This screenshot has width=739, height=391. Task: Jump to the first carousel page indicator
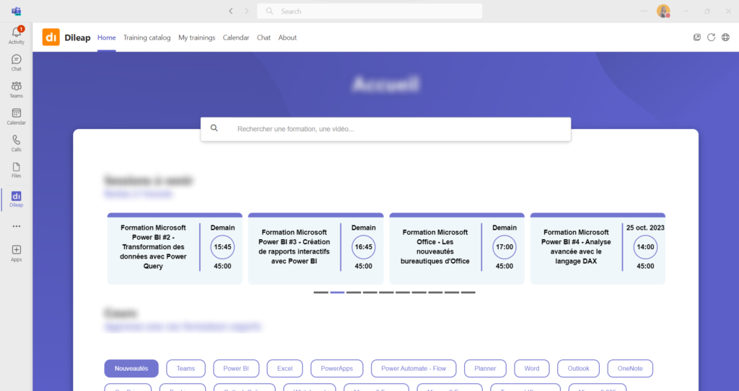point(320,292)
